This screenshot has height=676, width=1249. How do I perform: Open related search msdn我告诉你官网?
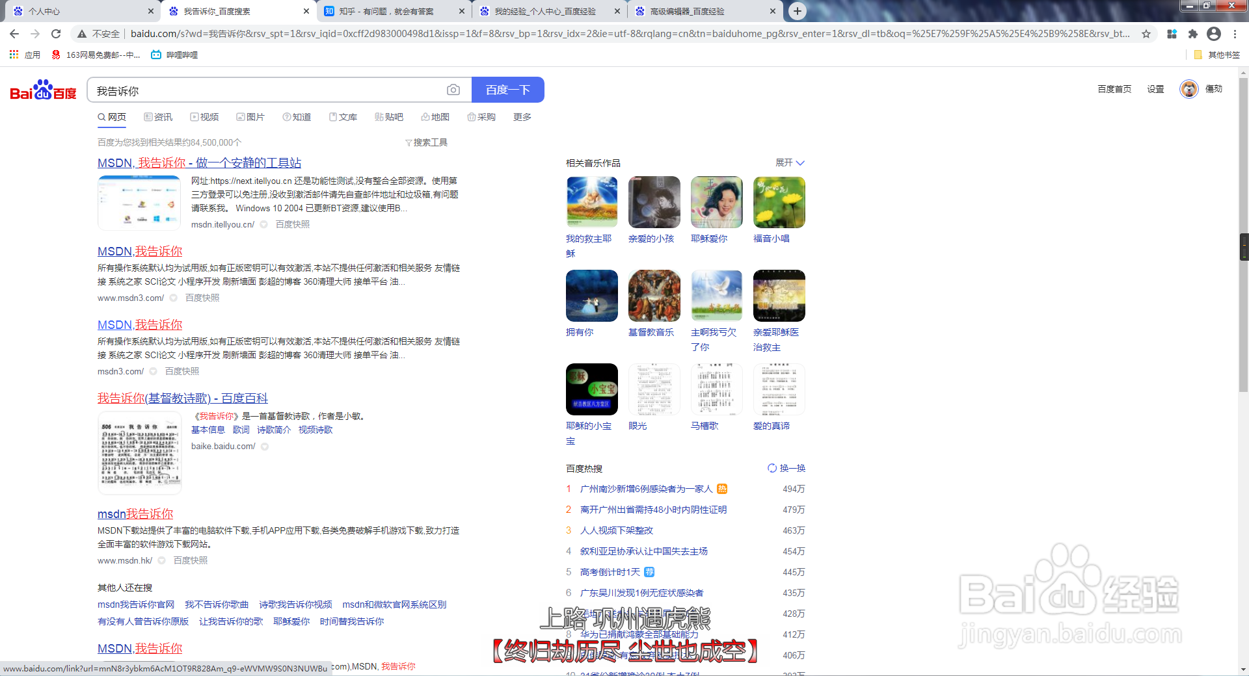click(x=136, y=604)
